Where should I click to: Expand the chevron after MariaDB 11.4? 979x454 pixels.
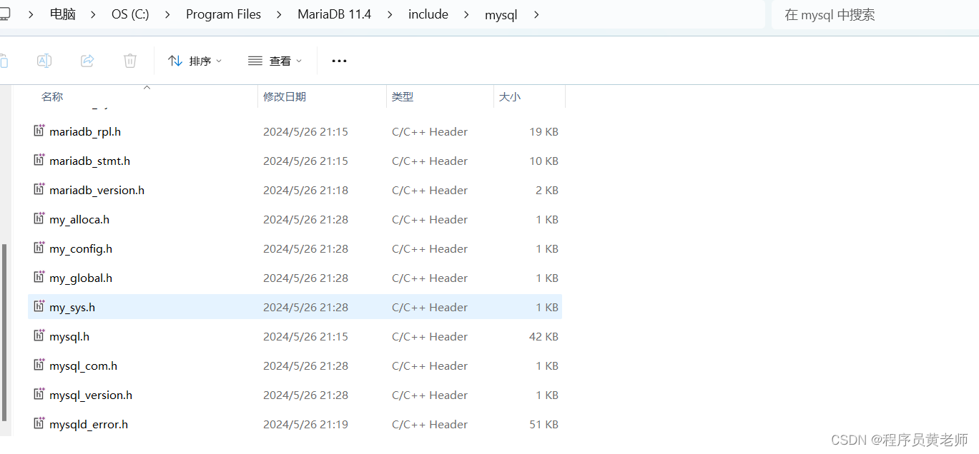[390, 14]
